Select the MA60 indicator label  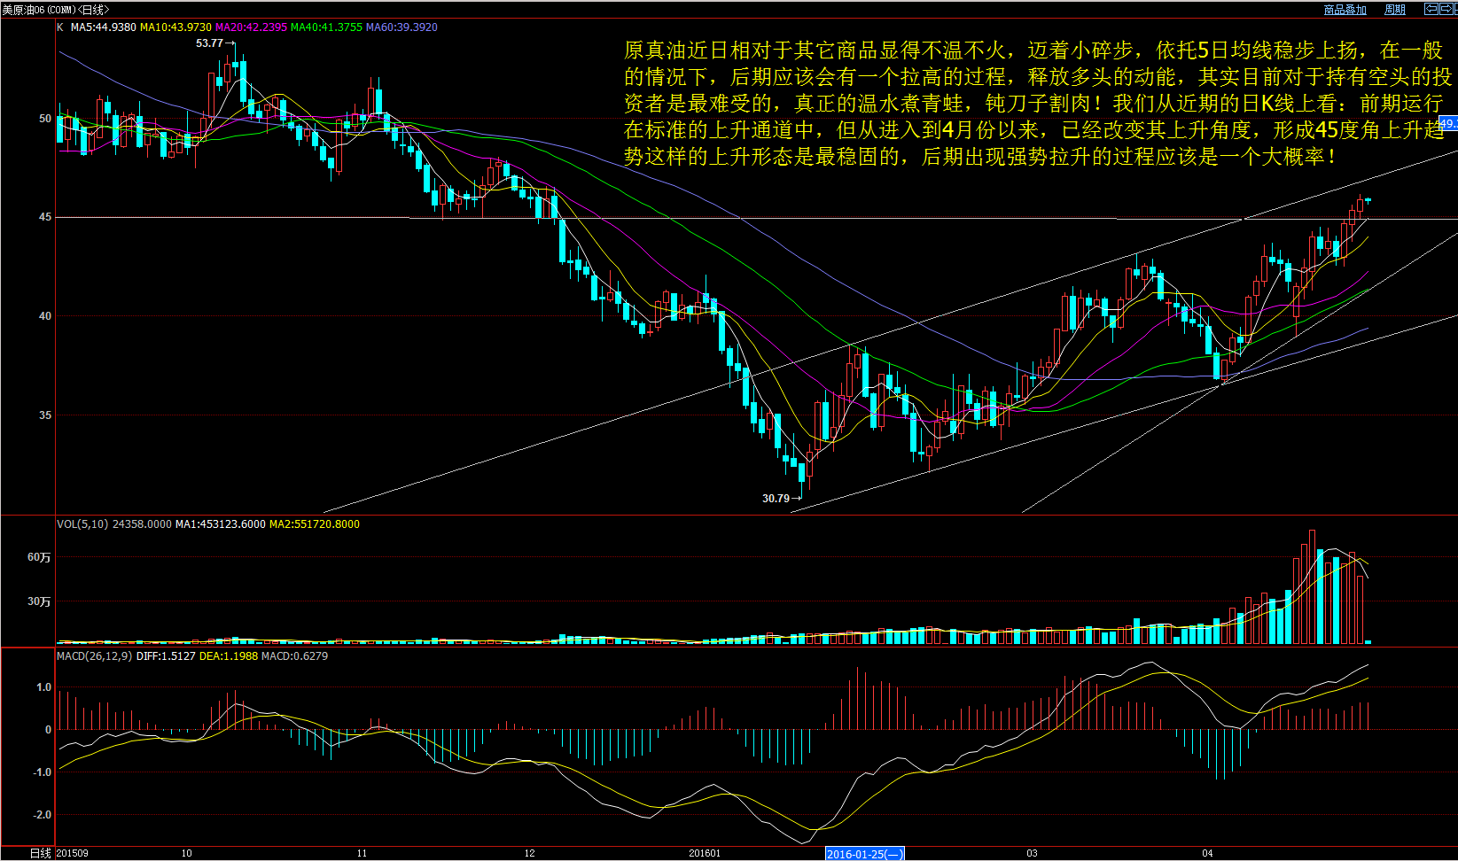402,27
